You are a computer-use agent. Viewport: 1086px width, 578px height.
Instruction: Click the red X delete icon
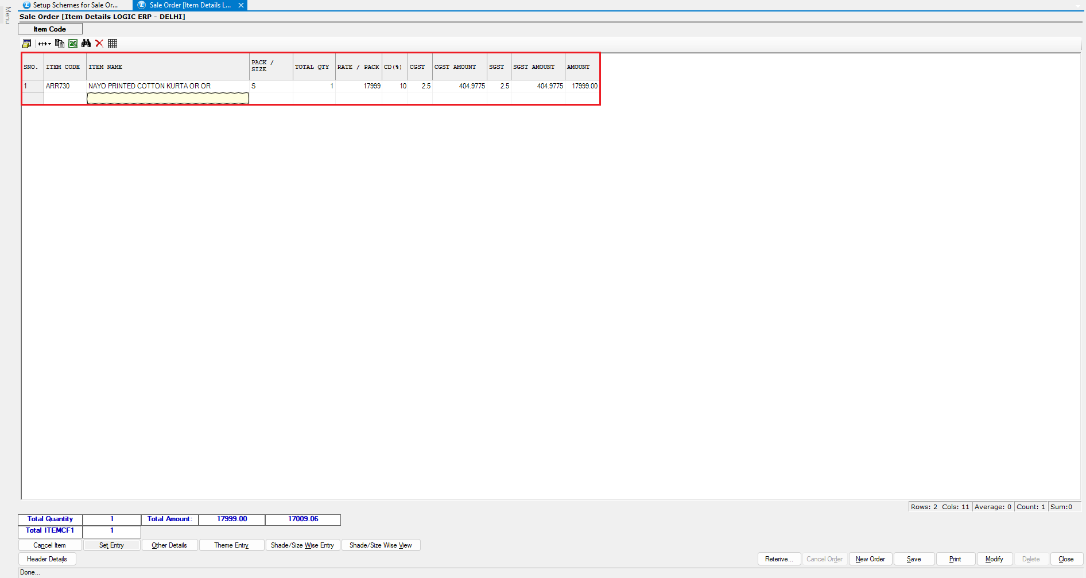pyautogui.click(x=99, y=44)
